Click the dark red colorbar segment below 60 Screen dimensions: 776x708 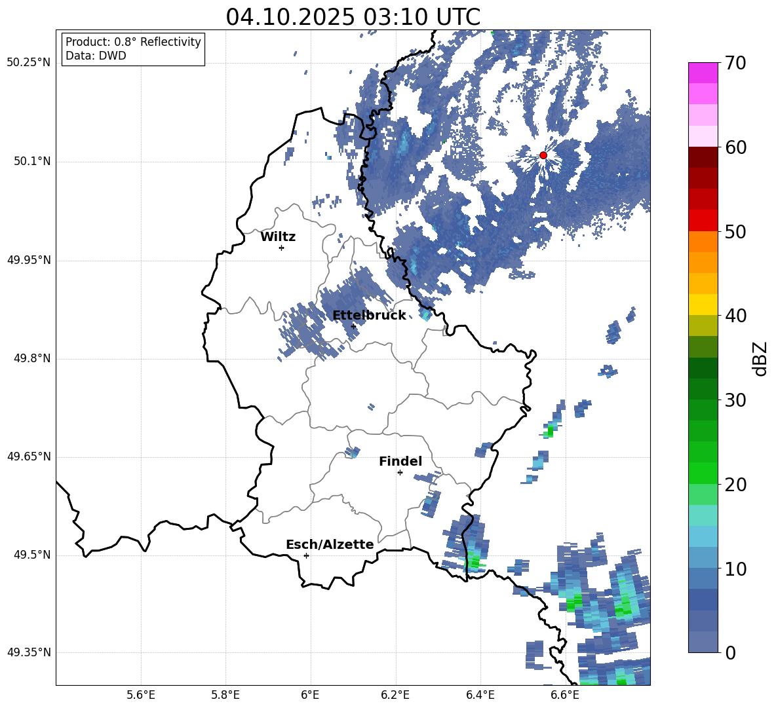coord(703,157)
